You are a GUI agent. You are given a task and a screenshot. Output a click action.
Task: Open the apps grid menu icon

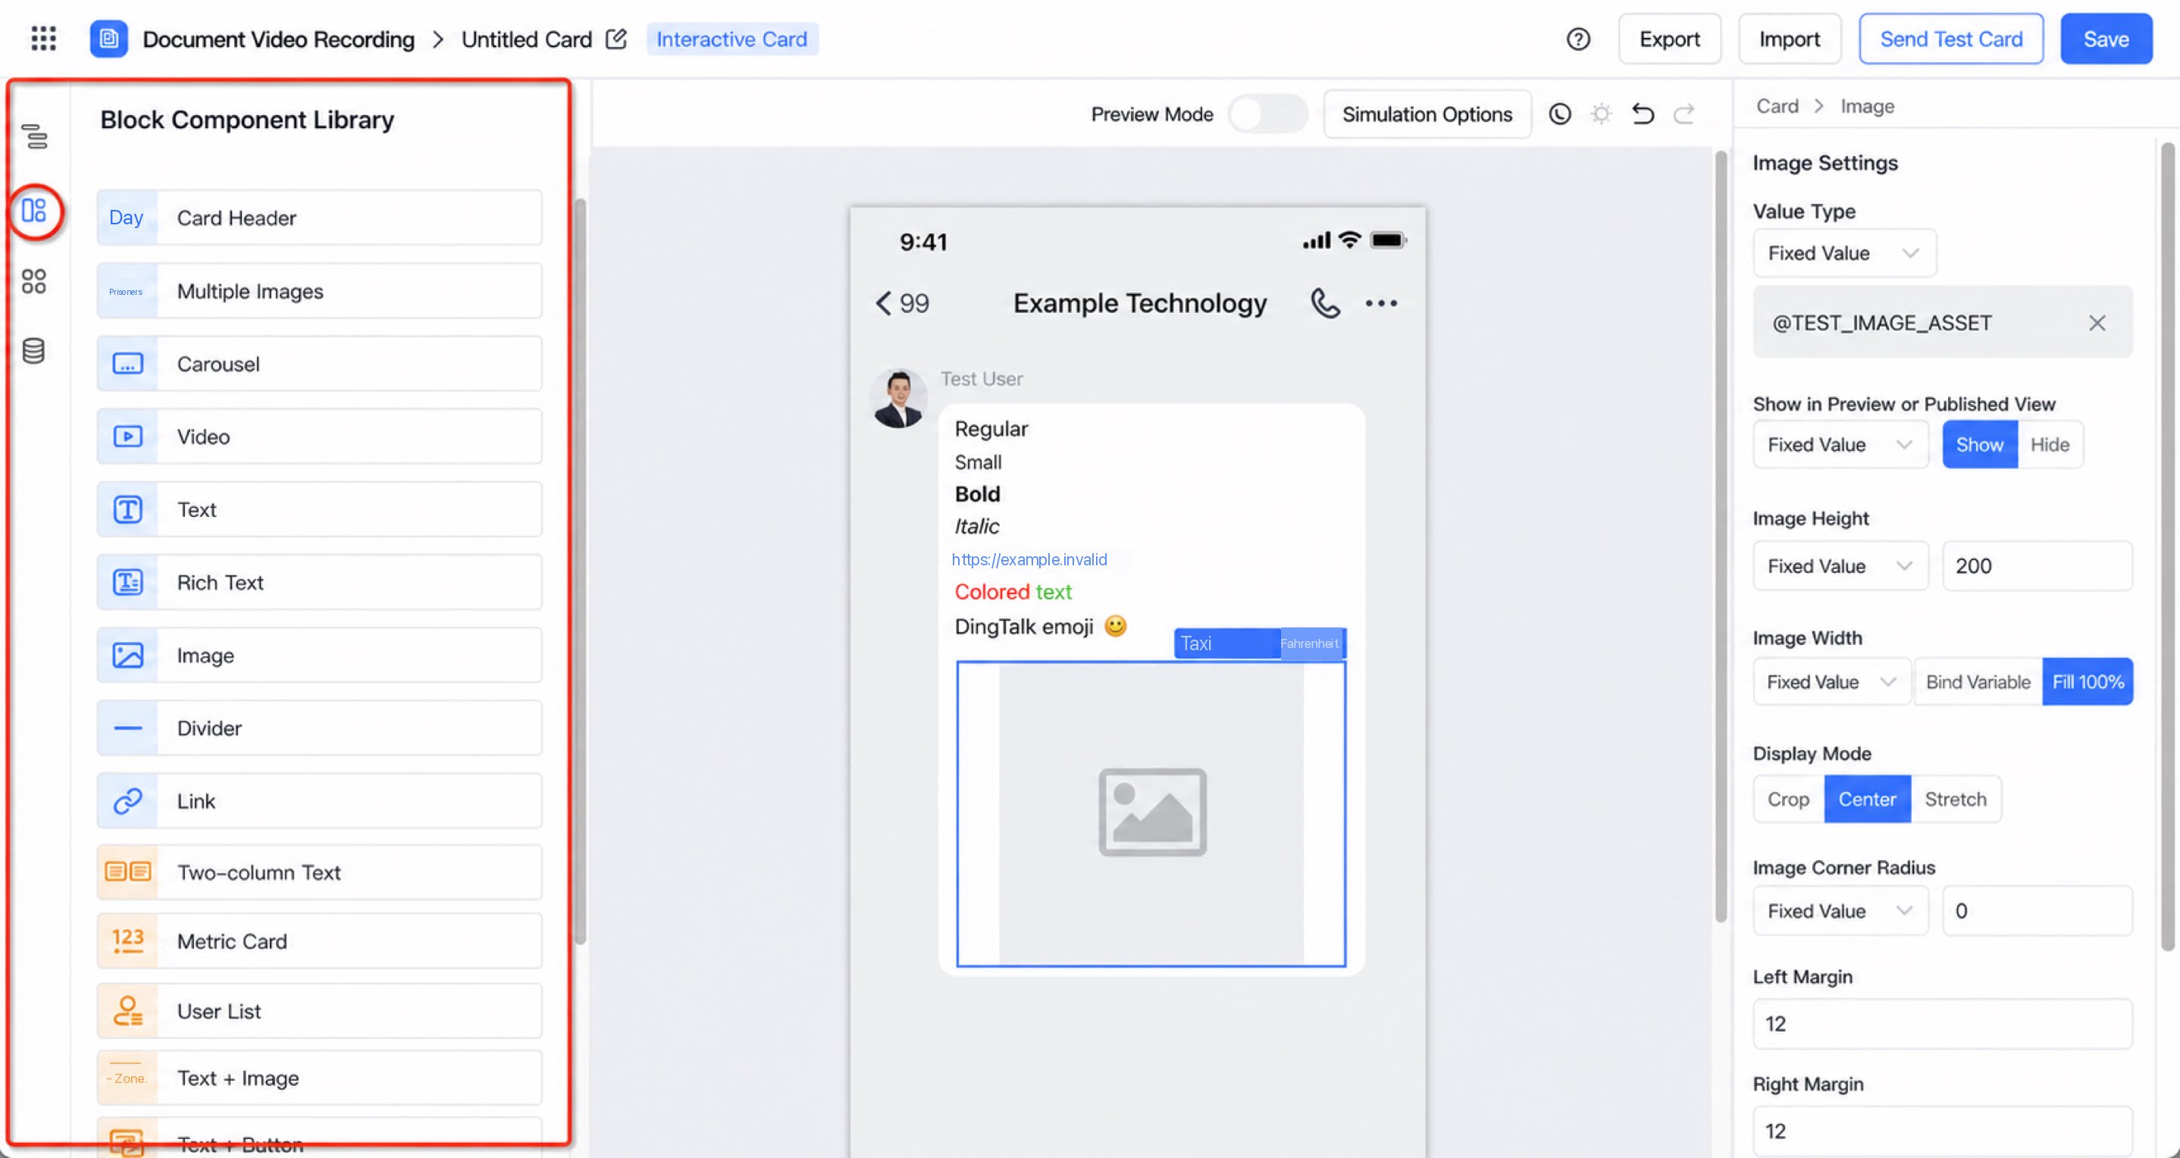click(x=43, y=39)
